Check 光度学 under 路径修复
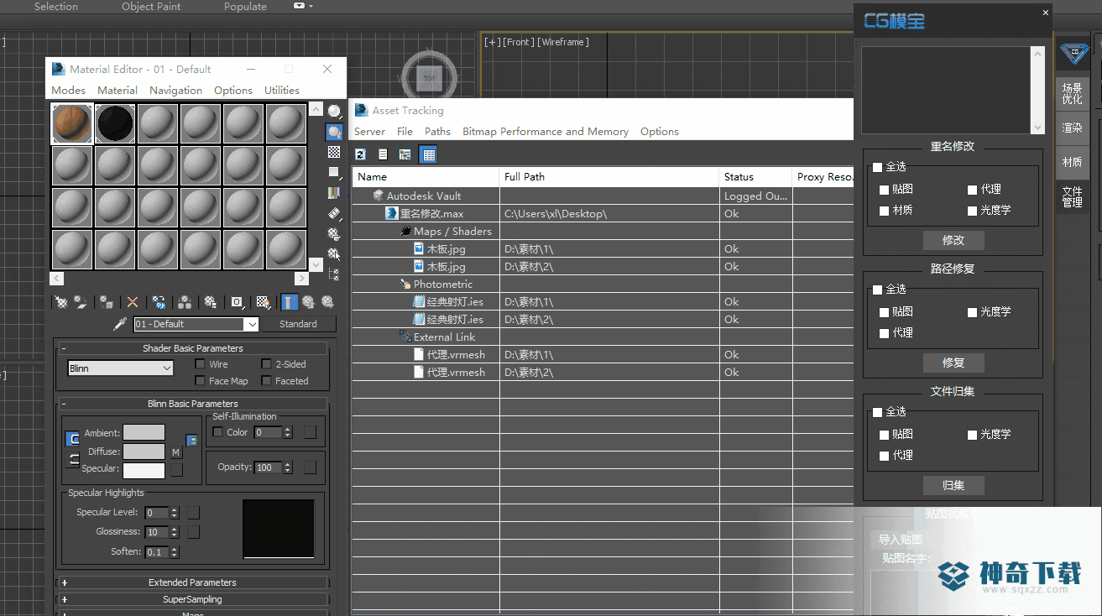This screenshot has width=1102, height=616. point(973,312)
